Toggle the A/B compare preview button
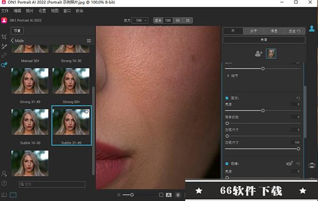Viewport: 318px width, 201px height. point(168,195)
